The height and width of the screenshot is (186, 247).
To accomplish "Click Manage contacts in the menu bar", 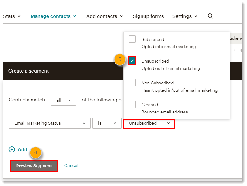I will click(x=50, y=16).
